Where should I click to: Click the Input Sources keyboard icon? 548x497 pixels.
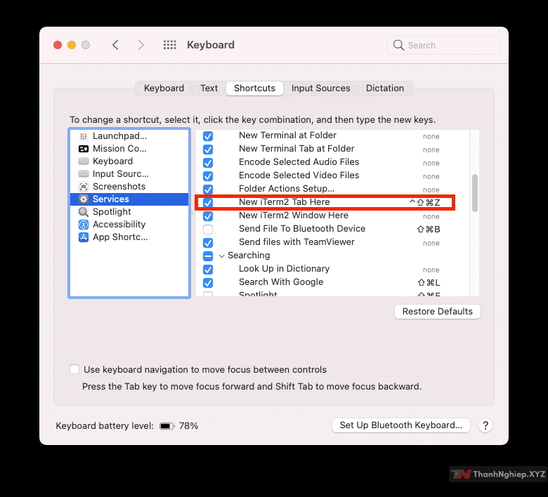pyautogui.click(x=83, y=174)
